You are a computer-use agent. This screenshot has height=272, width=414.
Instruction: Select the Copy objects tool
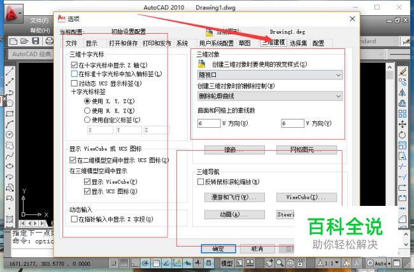(403, 82)
